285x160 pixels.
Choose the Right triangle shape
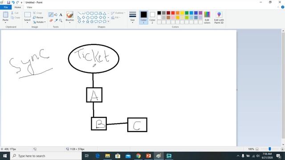tap(79, 17)
